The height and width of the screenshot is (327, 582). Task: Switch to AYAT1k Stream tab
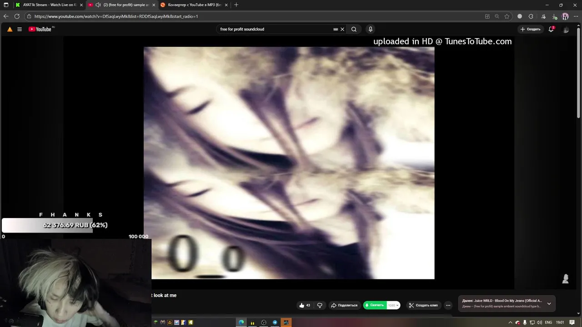click(x=49, y=5)
